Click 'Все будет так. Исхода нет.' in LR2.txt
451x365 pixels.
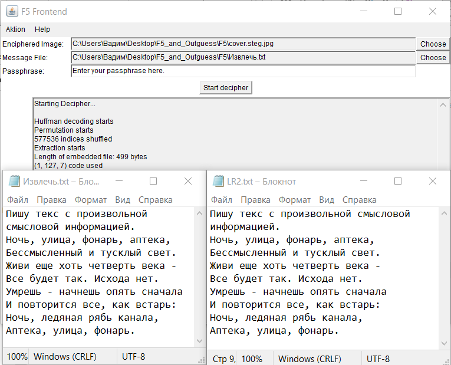pos(286,279)
